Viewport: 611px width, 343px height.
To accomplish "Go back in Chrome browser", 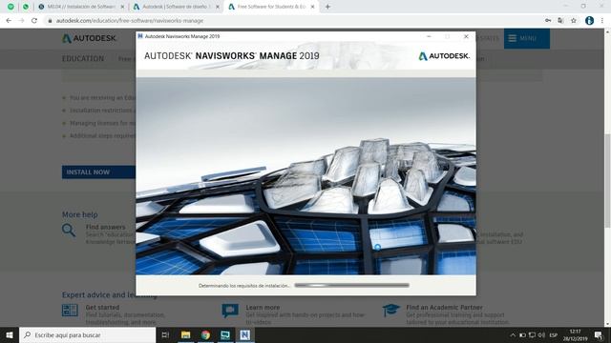I will click(9, 21).
